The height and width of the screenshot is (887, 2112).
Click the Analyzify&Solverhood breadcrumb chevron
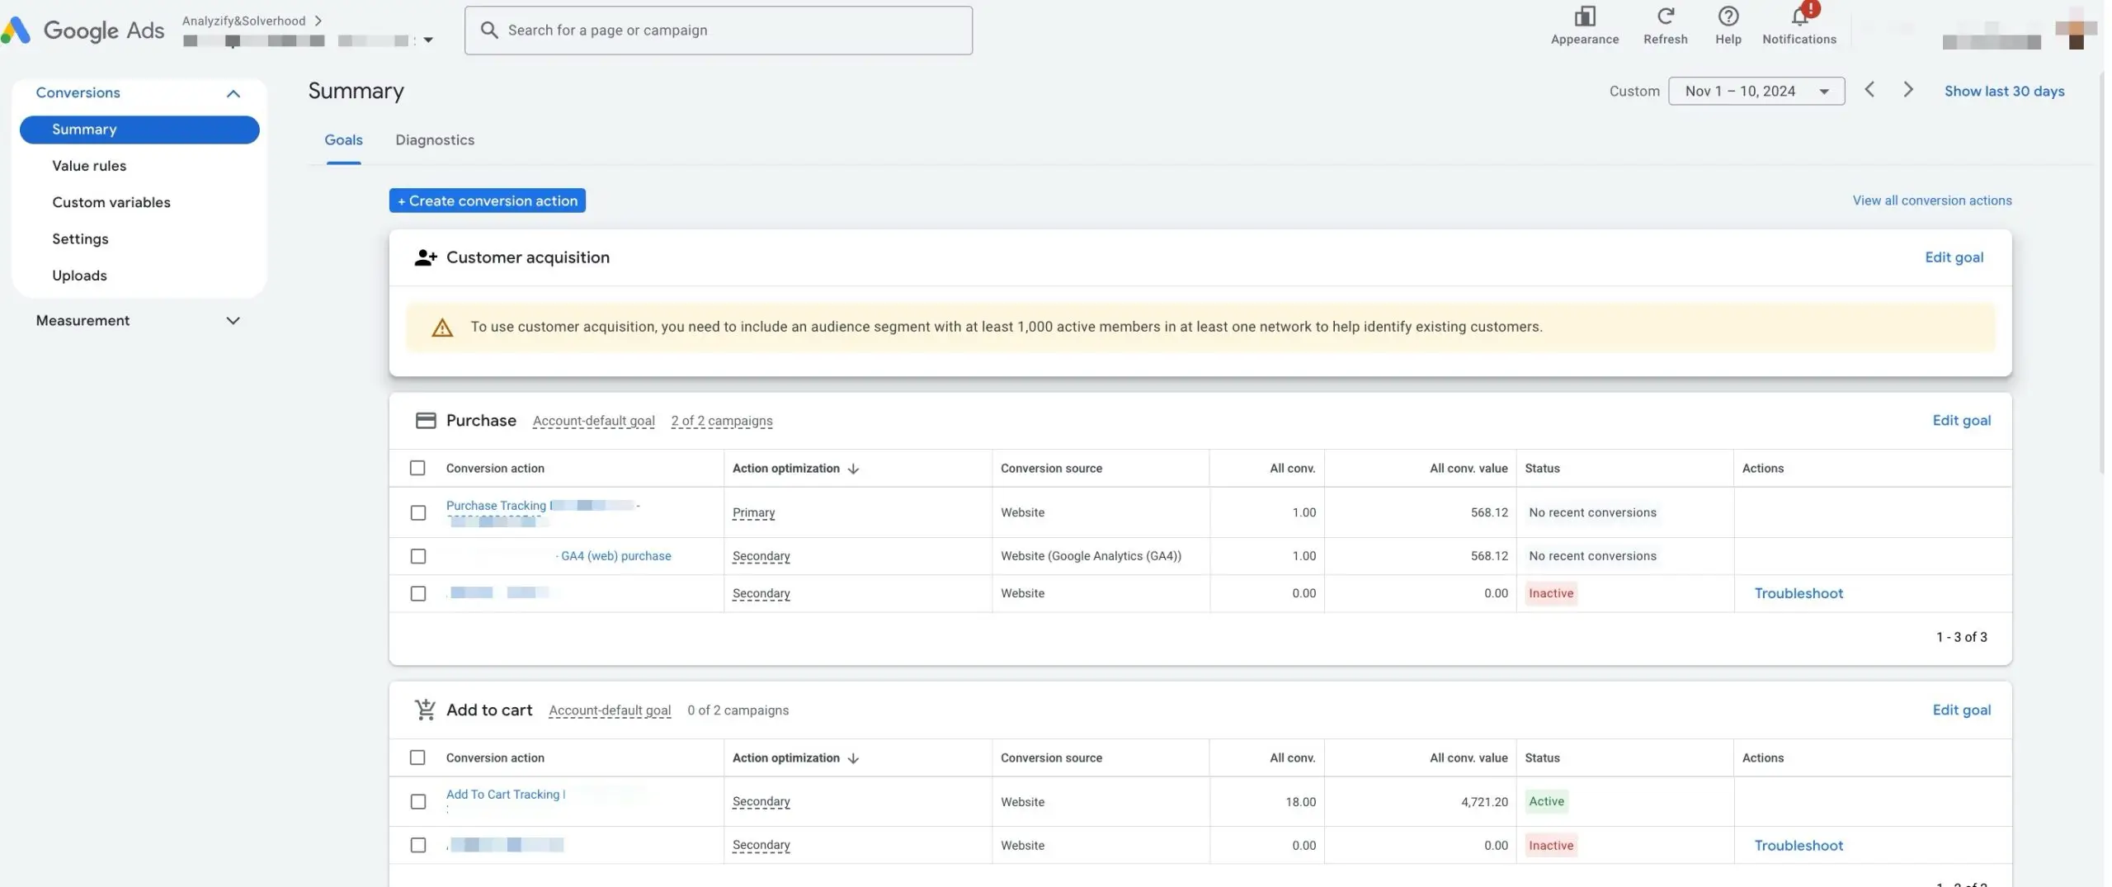[x=318, y=21]
